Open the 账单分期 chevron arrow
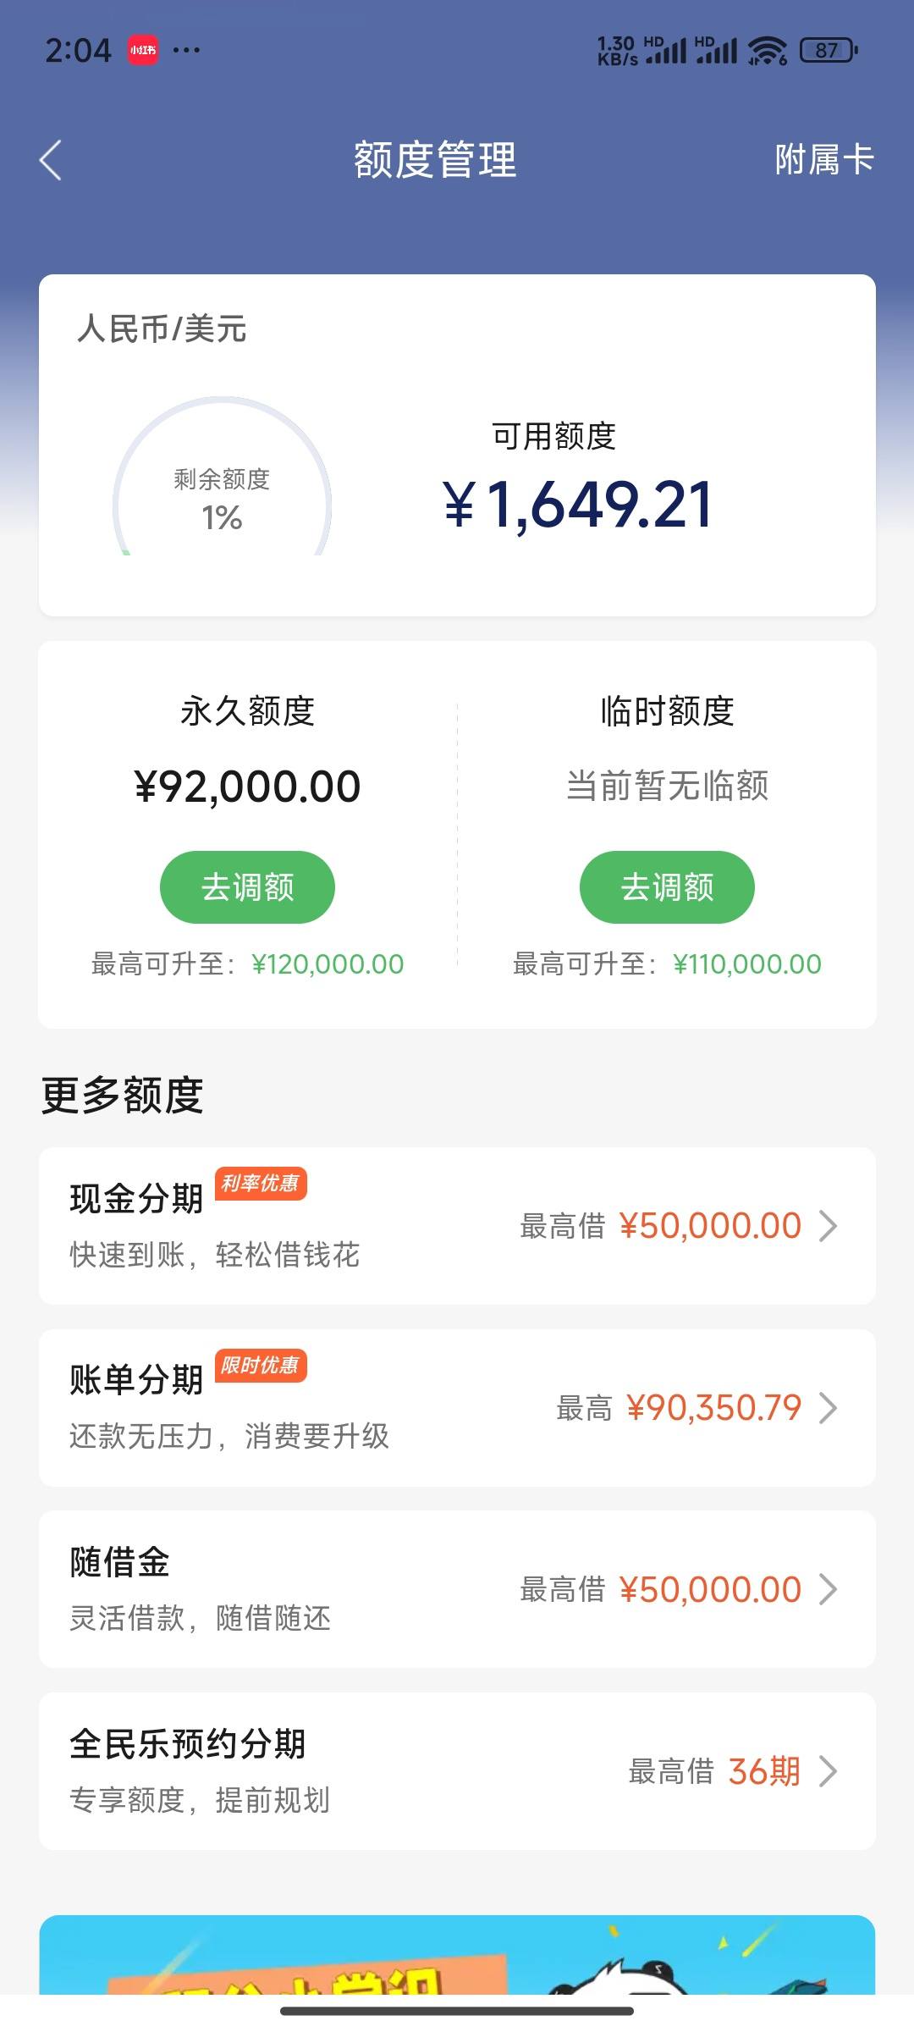This screenshot has width=914, height=2032. [x=829, y=1407]
